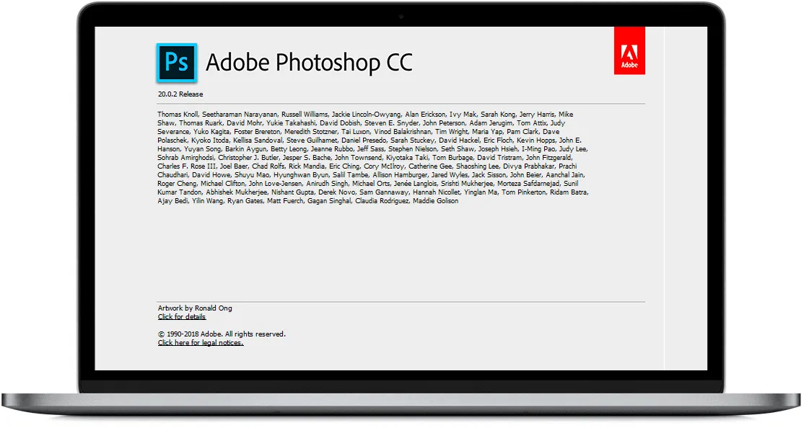
Task: Click Thomas Knoll's name in credits
Action: 178,115
